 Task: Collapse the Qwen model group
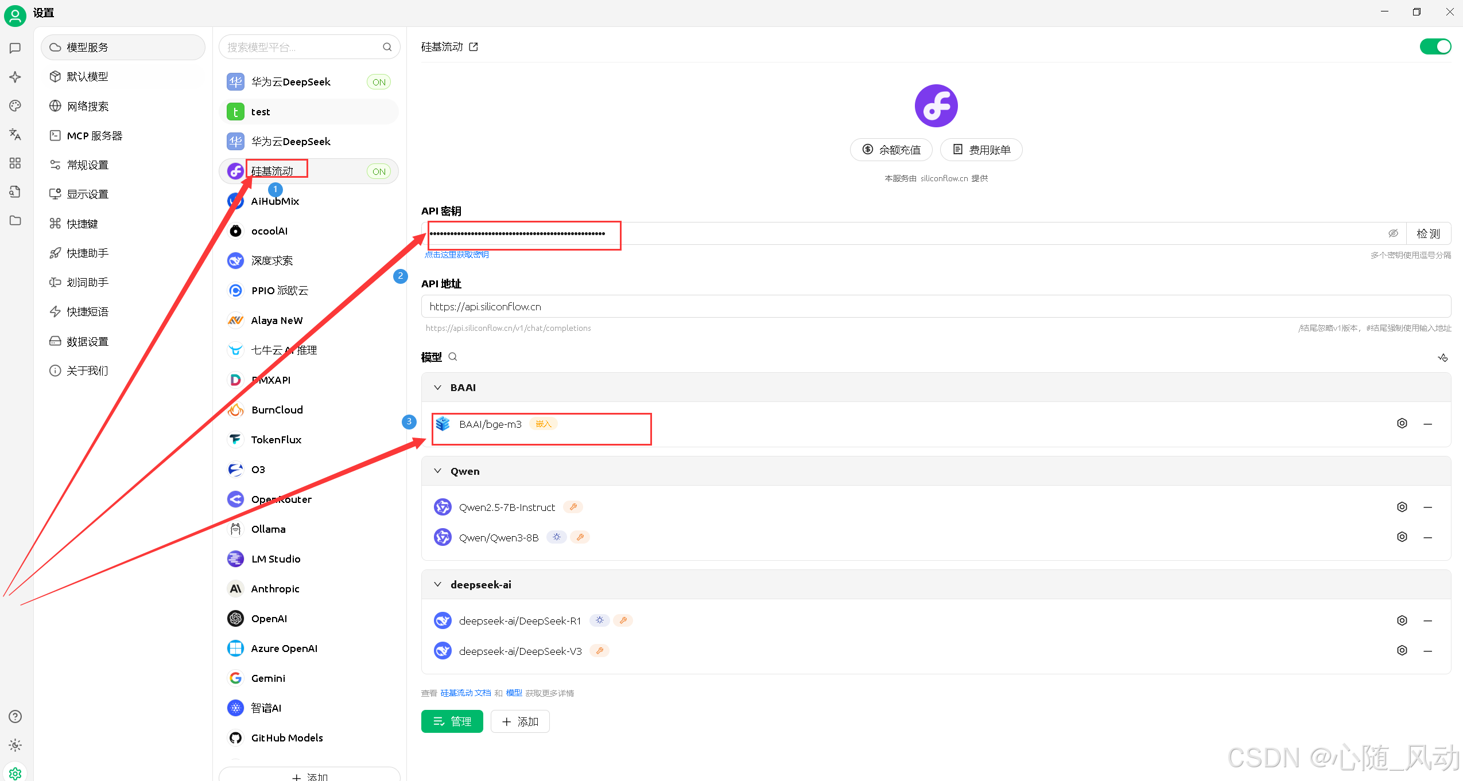point(438,471)
